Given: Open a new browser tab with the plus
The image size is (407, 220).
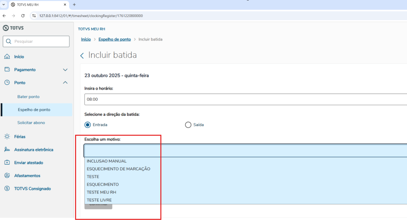Looking at the screenshot, I should coord(74,5).
